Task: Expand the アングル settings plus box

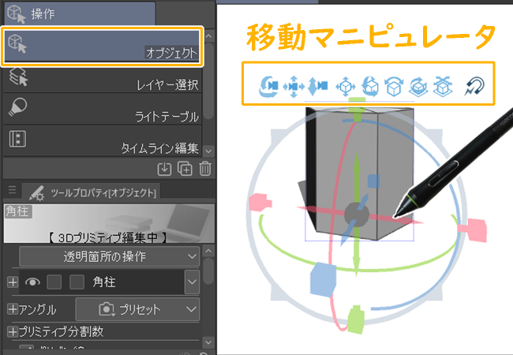Action: coord(13,309)
